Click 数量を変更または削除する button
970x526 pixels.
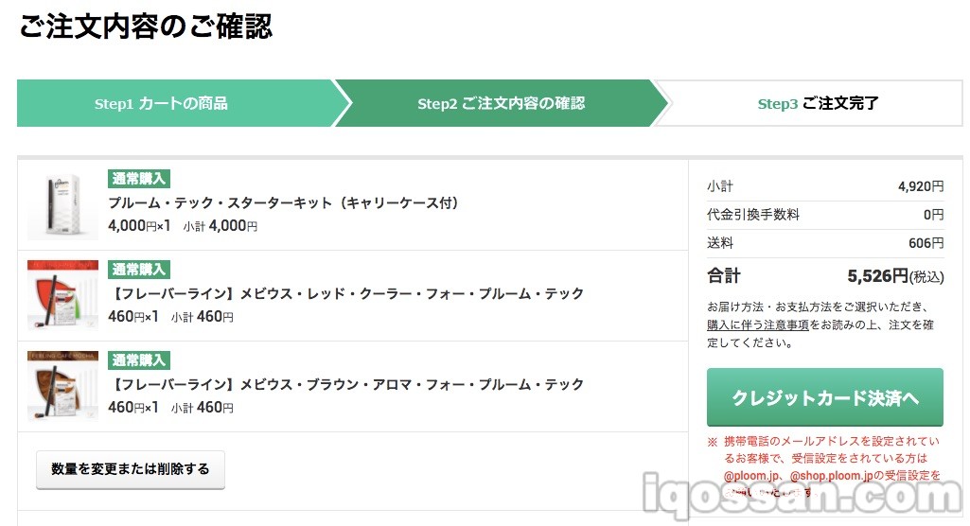131,469
